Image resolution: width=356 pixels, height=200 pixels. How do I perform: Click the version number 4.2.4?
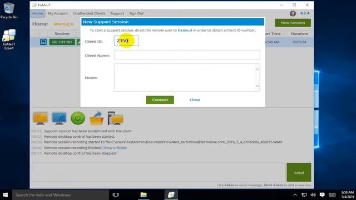(x=305, y=13)
